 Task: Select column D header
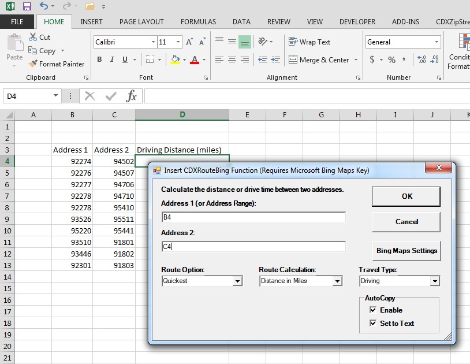pyautogui.click(x=182, y=114)
